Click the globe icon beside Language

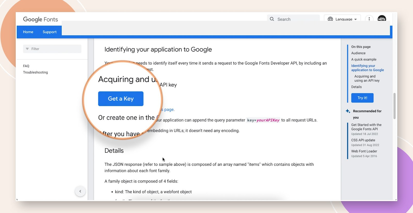pyautogui.click(x=330, y=19)
